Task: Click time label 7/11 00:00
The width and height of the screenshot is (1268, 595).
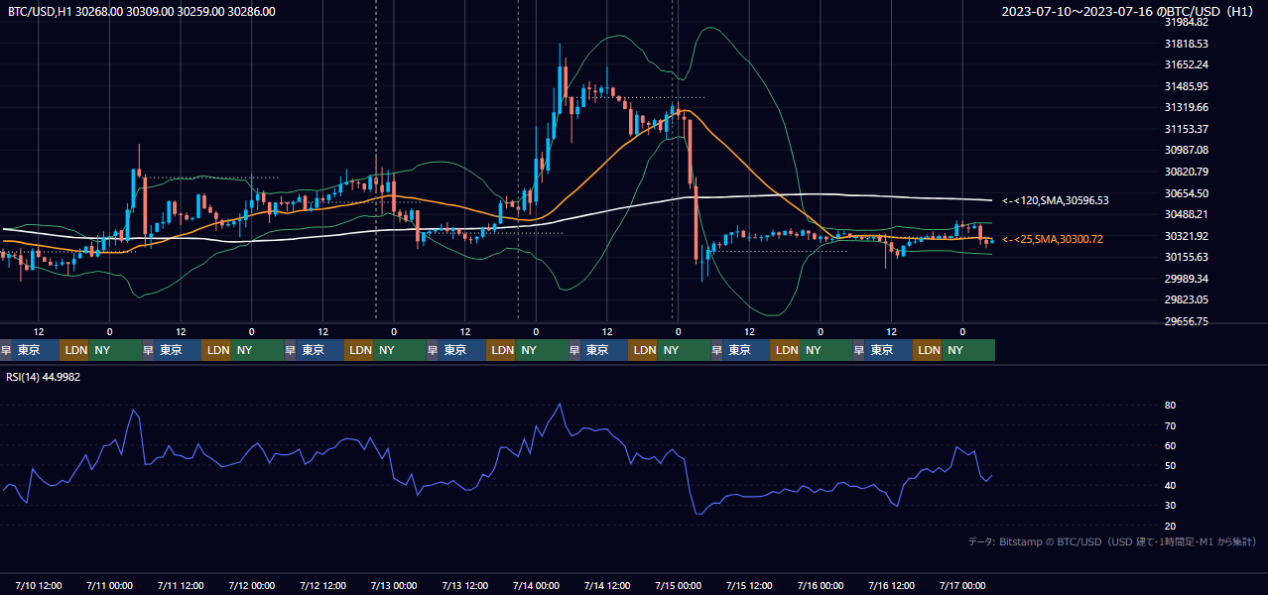Action: tap(110, 585)
